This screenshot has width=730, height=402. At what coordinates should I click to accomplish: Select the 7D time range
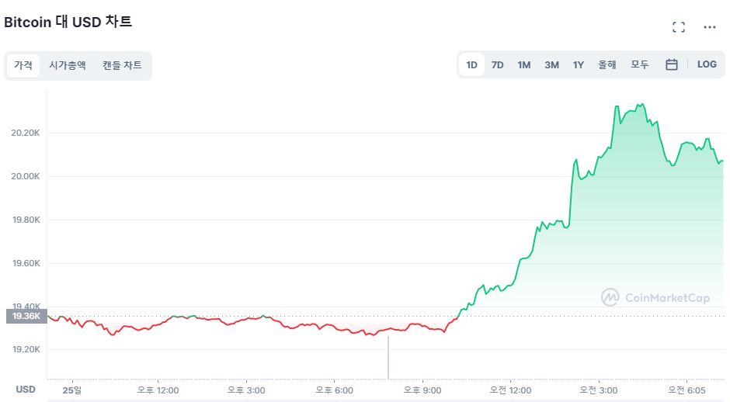[x=497, y=65]
